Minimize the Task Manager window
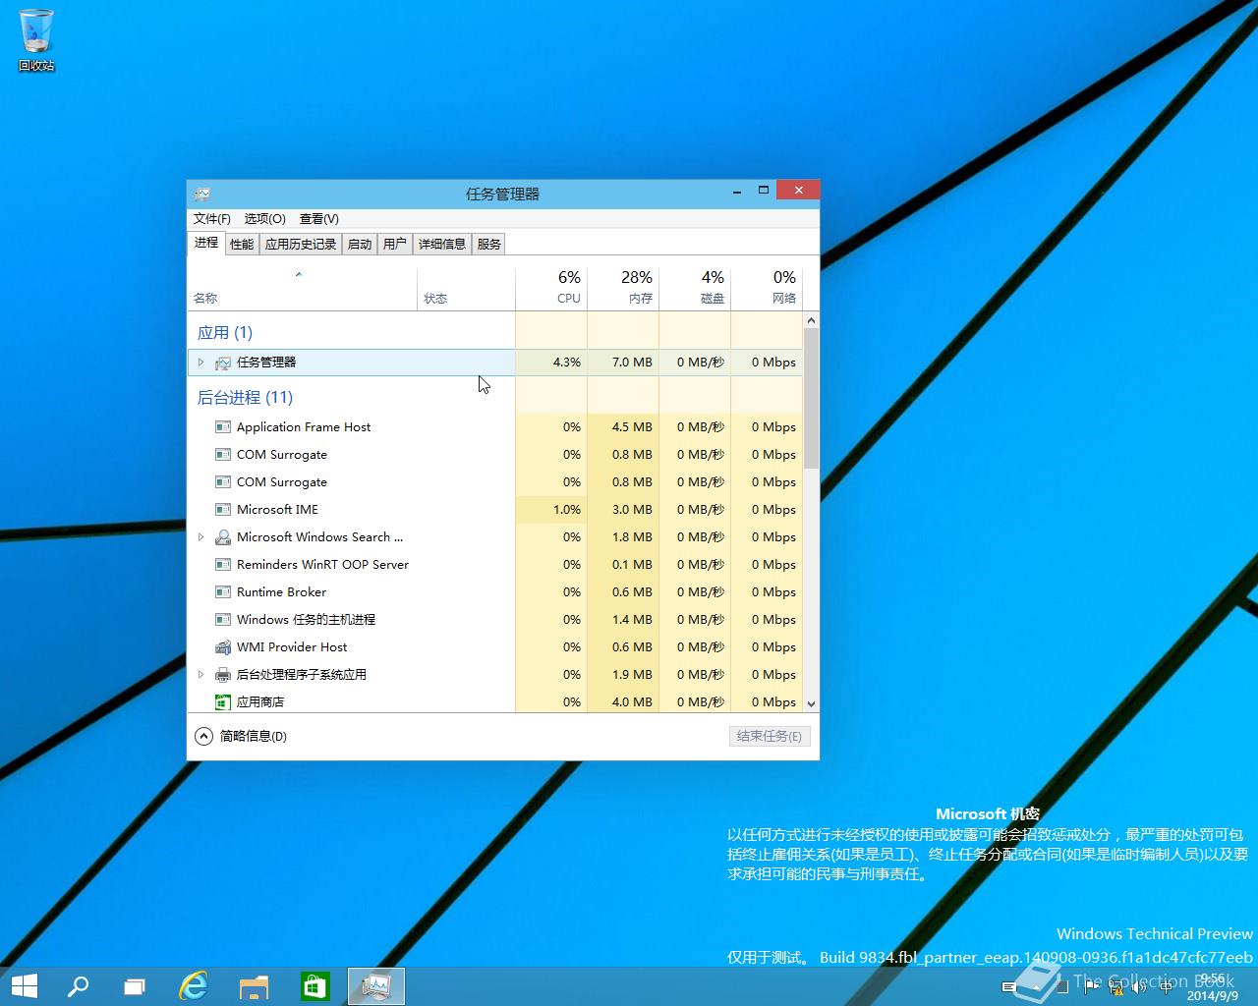This screenshot has width=1258, height=1006. coord(736,192)
